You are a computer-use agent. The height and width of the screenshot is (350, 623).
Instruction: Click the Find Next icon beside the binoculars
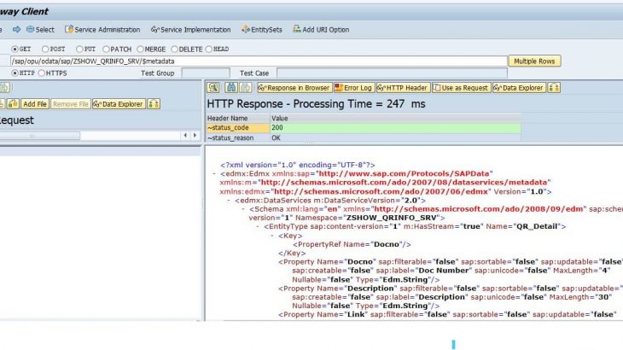tap(246, 87)
